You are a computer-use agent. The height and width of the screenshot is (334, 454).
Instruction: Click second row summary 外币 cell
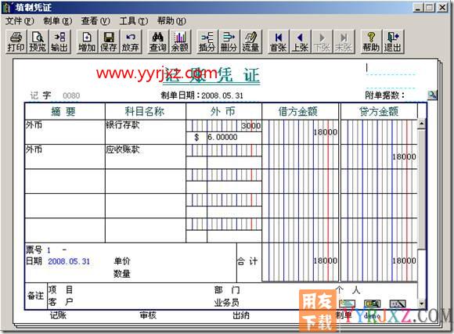click(65, 156)
